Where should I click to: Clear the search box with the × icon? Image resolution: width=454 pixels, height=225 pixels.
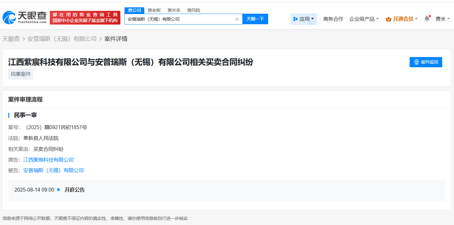237,19
